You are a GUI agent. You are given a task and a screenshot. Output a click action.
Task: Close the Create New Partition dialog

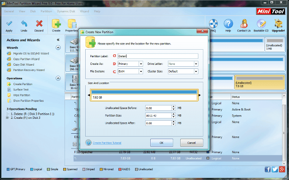[x=202, y=31]
